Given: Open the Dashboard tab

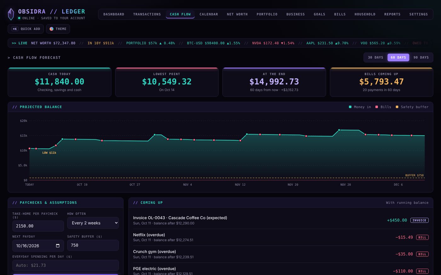Looking at the screenshot, I should point(114,14).
